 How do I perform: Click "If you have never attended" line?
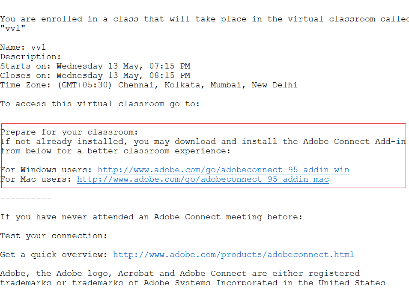[x=151, y=217]
